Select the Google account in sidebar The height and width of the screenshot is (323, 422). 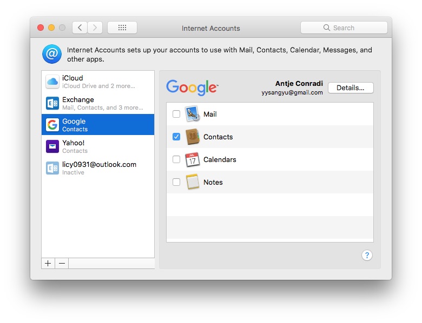(98, 125)
